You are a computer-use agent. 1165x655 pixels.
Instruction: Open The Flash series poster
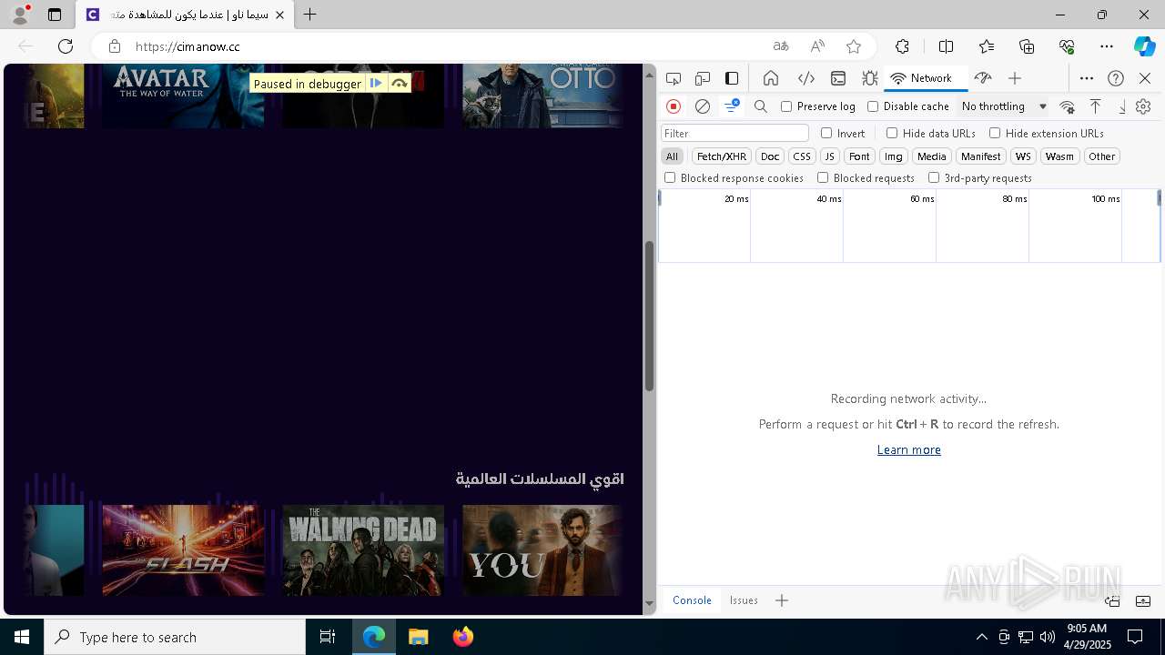coord(183,550)
